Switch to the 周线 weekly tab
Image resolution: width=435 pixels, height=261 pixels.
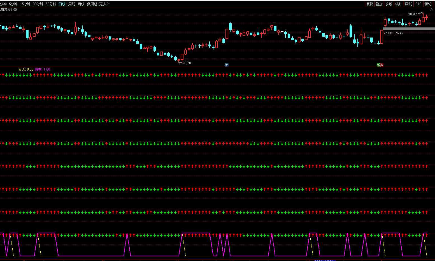coord(72,4)
